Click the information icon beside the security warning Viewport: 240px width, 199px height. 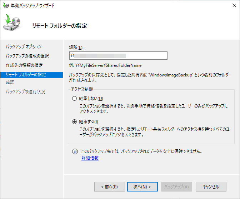click(x=75, y=151)
